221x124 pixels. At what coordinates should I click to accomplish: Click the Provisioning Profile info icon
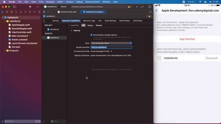click(x=112, y=51)
